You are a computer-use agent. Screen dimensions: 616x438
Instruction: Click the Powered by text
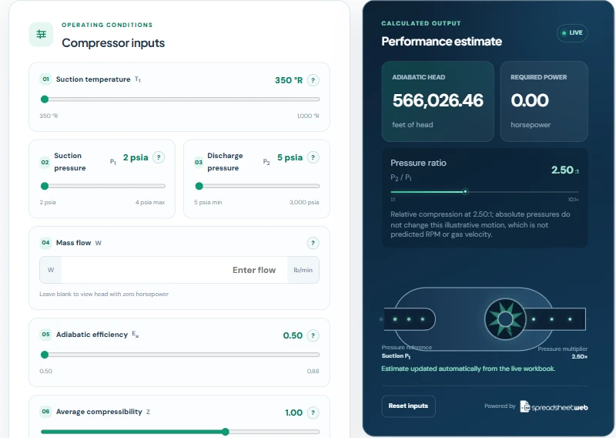[x=500, y=406]
